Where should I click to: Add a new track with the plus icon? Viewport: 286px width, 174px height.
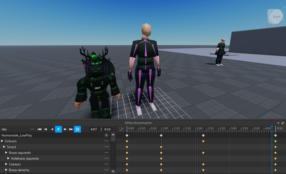(x=106, y=135)
